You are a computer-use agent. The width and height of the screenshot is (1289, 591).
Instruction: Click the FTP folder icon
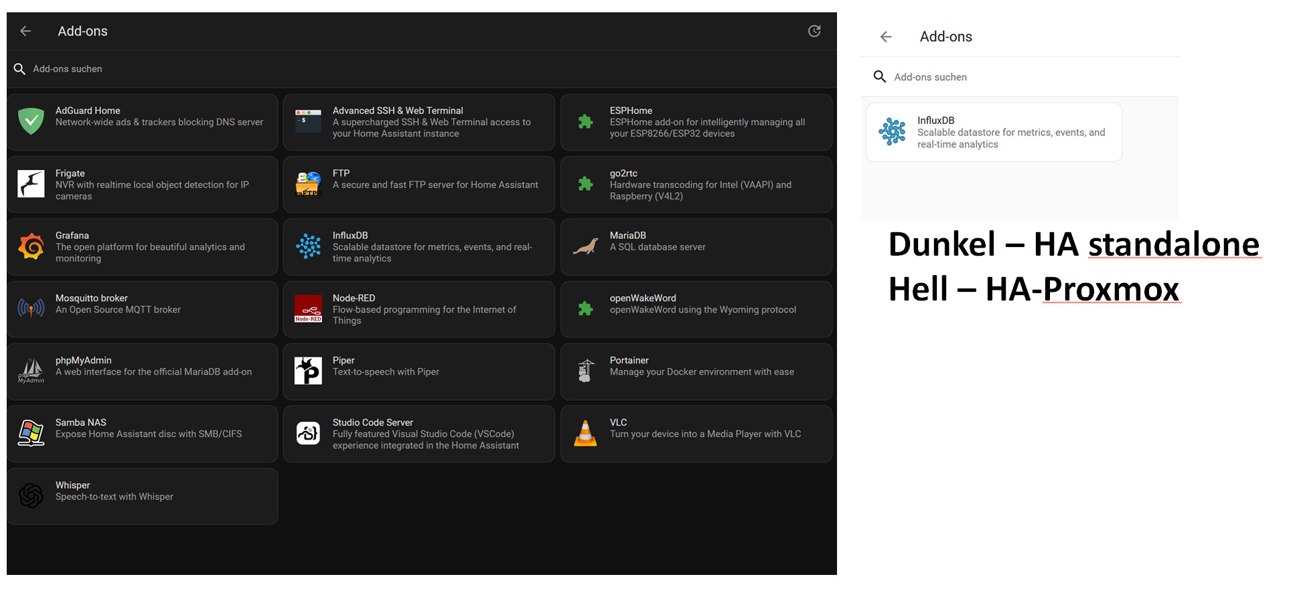(x=308, y=184)
